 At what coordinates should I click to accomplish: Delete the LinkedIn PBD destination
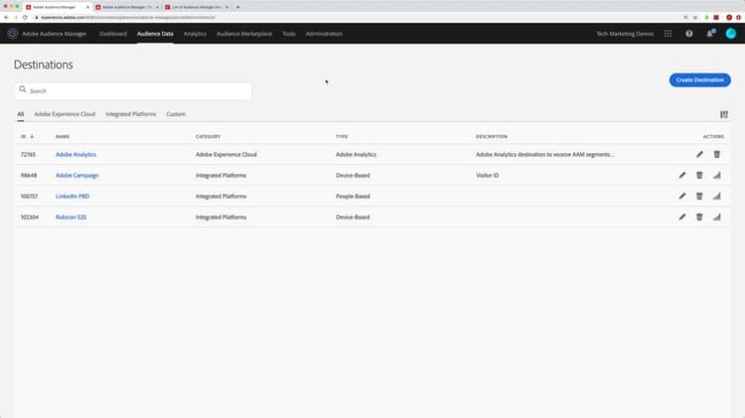699,197
